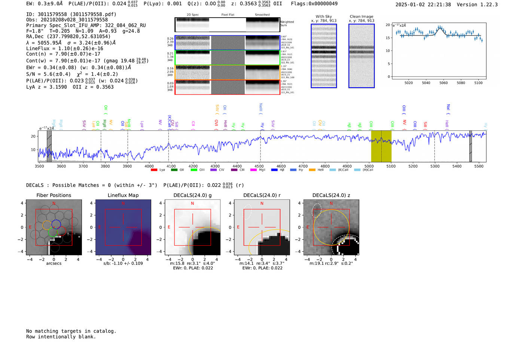
Task: Click the blue fiber circle in Fiber Positions
Action: 56,224
